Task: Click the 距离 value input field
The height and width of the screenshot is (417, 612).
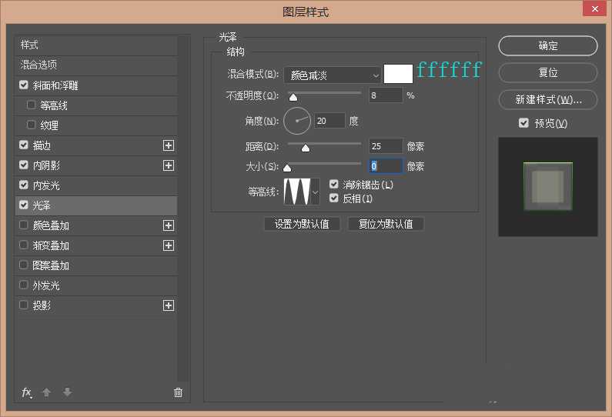Action: 386,146
